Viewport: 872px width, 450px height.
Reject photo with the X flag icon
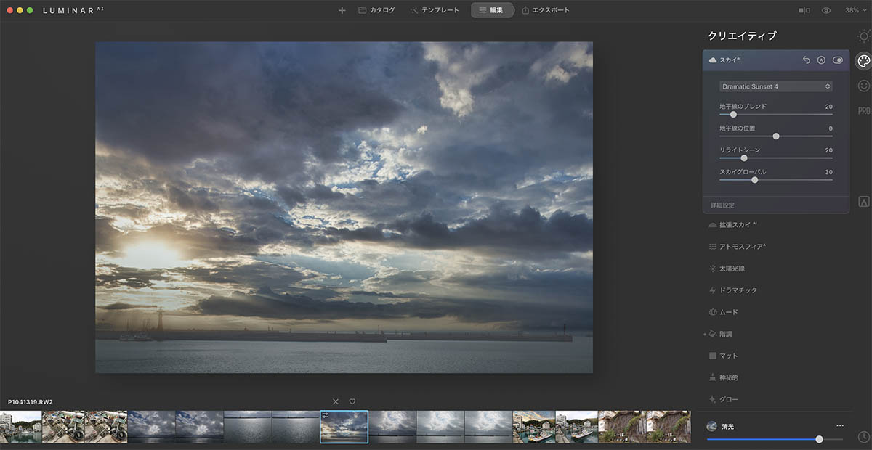(336, 401)
